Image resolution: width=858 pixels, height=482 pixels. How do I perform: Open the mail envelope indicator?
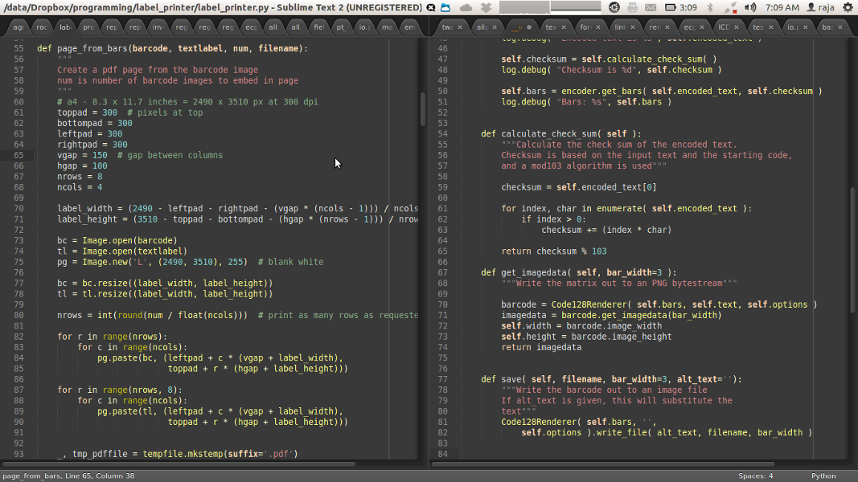tap(650, 7)
